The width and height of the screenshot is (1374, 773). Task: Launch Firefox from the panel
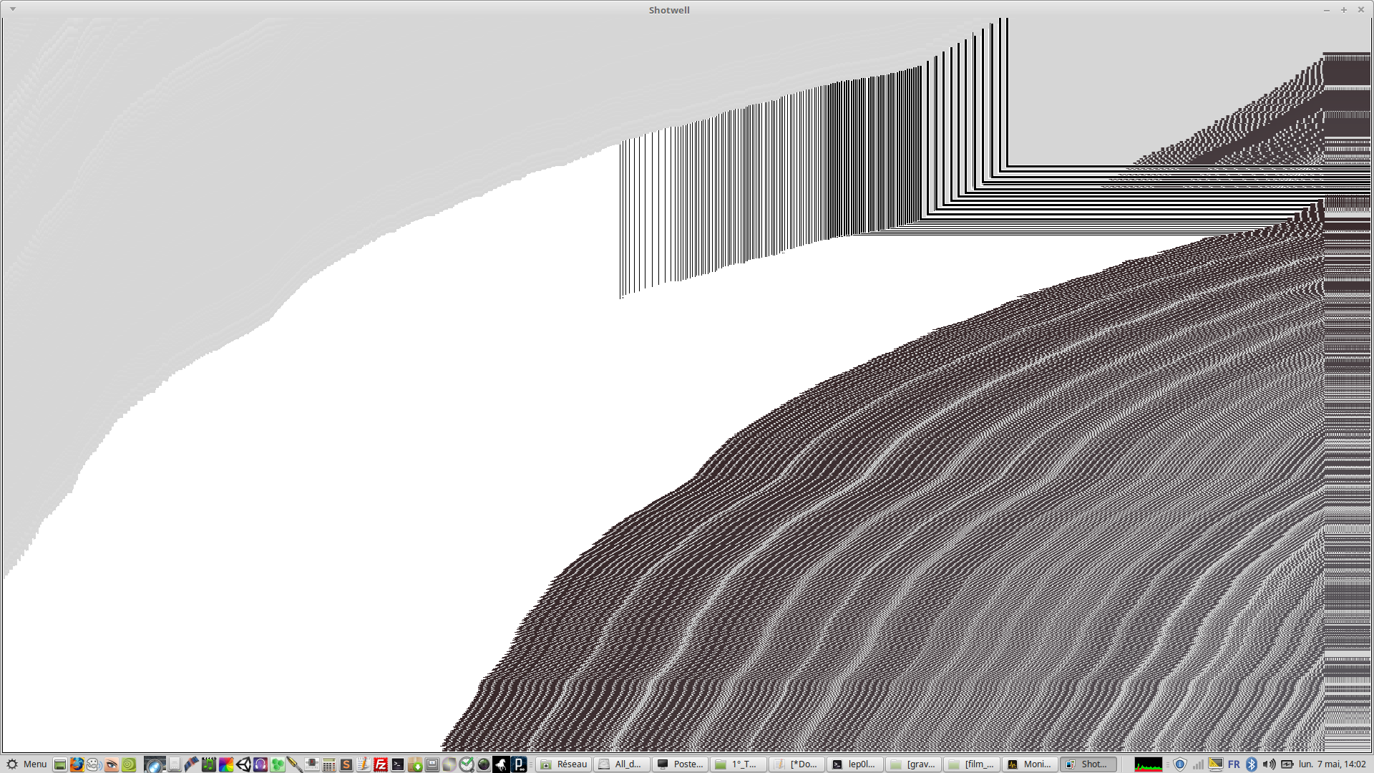(77, 764)
